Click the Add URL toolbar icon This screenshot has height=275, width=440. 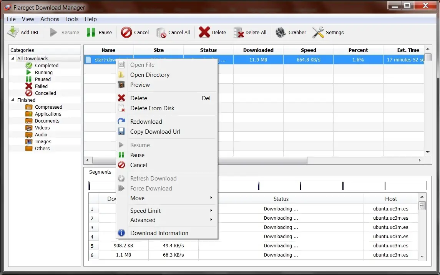(x=13, y=32)
